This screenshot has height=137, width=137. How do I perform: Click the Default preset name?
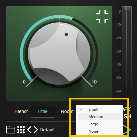click(47, 130)
